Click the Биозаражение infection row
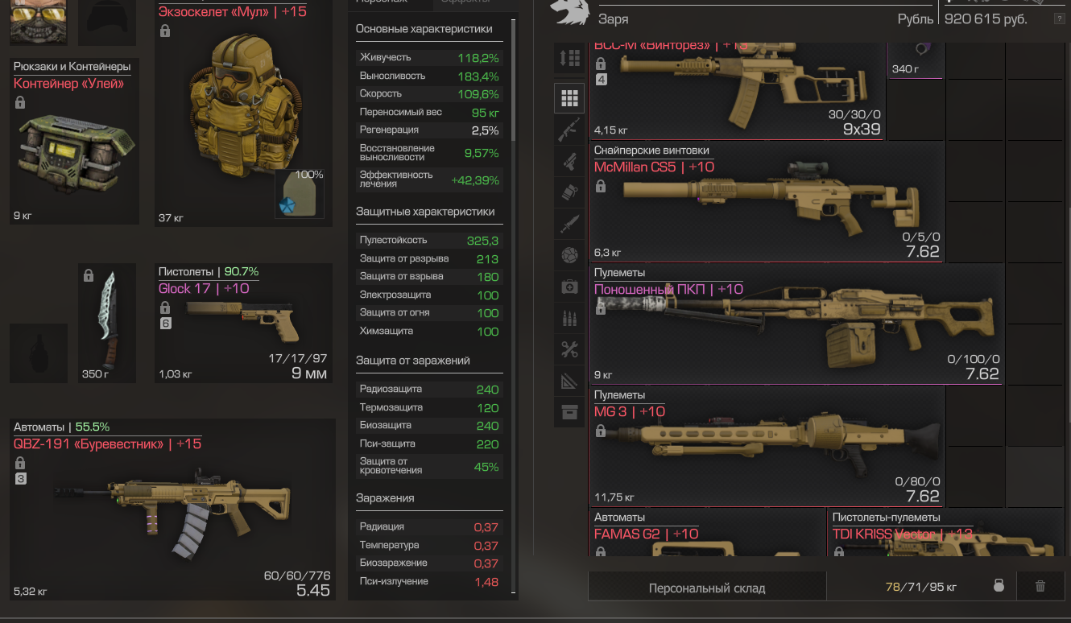1071x623 pixels. coord(429,563)
